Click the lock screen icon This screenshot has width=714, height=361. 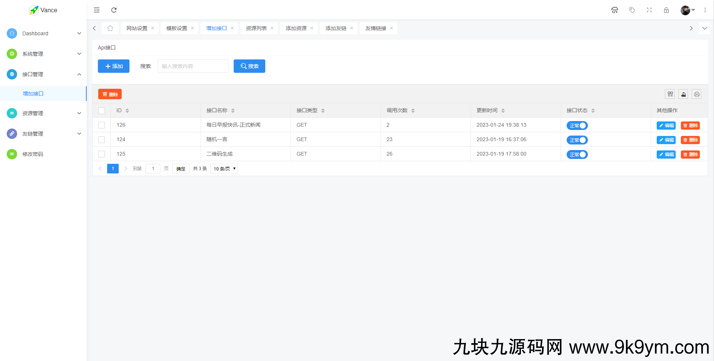point(666,10)
